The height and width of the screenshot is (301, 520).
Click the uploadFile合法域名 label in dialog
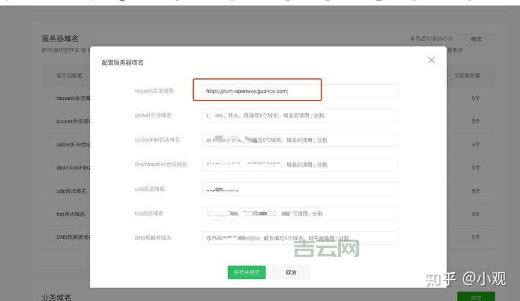pos(157,140)
